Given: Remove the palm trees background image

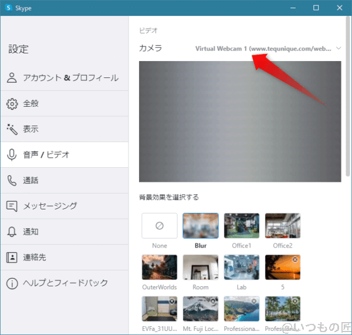Looking at the screenshot, I should [x=295, y=301].
